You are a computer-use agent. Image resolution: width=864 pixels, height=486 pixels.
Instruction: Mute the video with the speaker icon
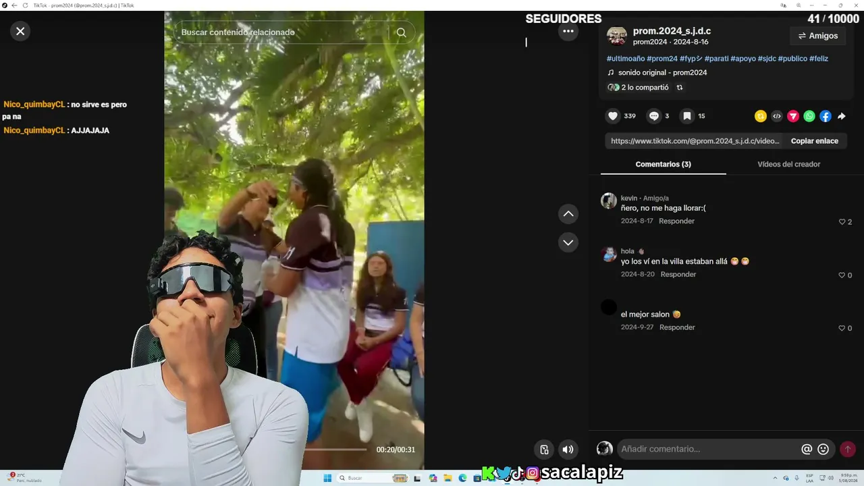(568, 450)
